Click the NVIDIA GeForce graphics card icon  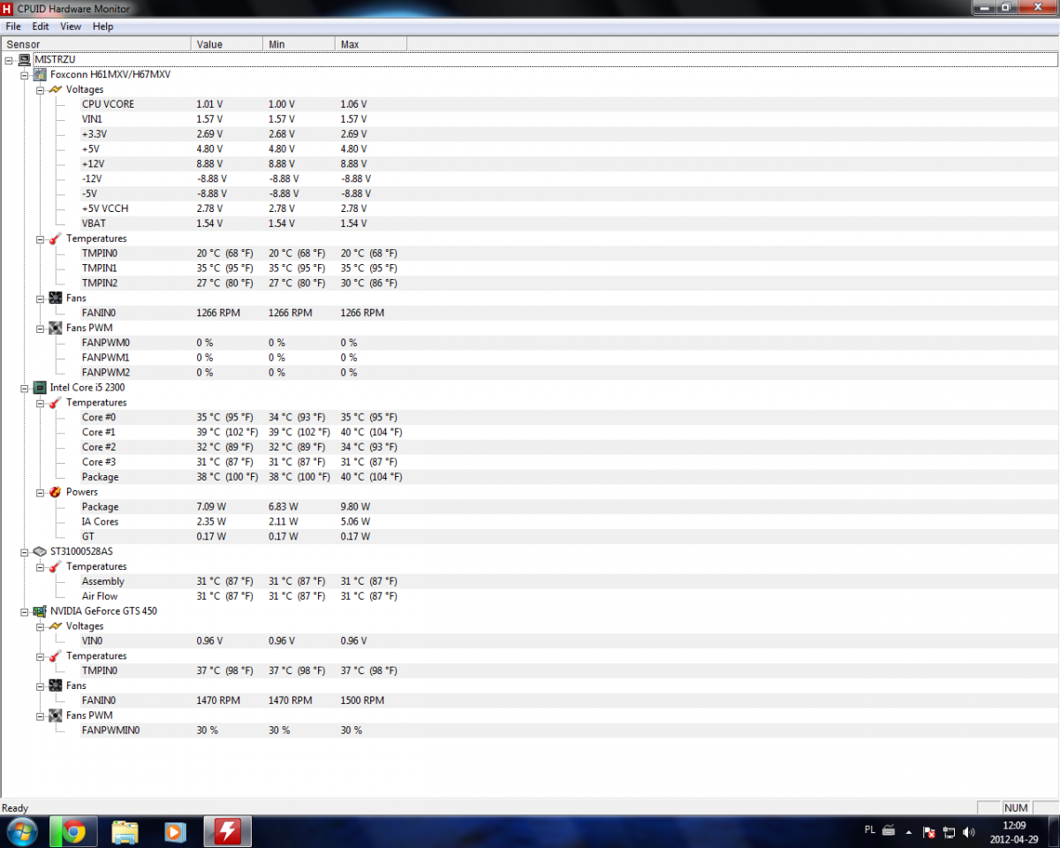(x=40, y=610)
